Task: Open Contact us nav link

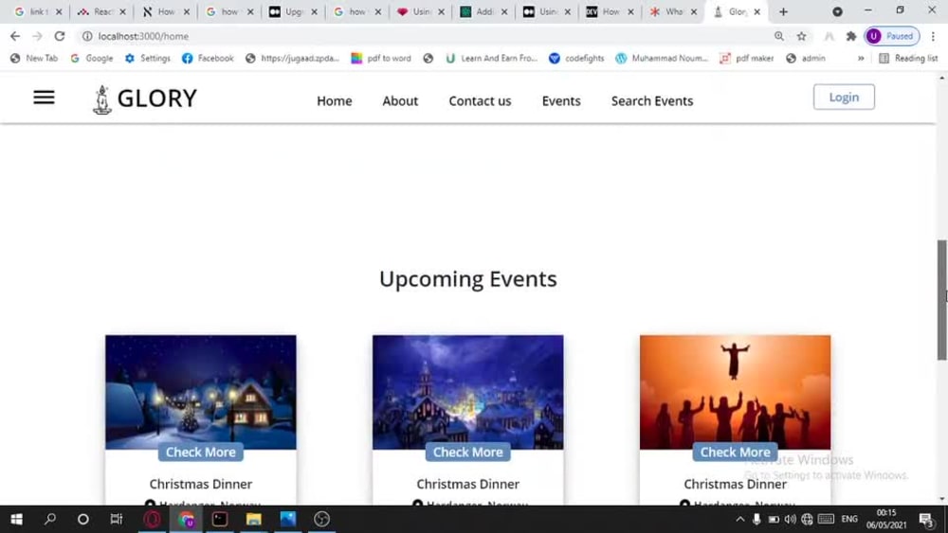Action: pyautogui.click(x=480, y=100)
